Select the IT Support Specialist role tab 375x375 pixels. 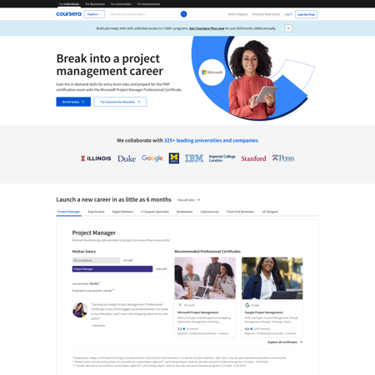155,212
